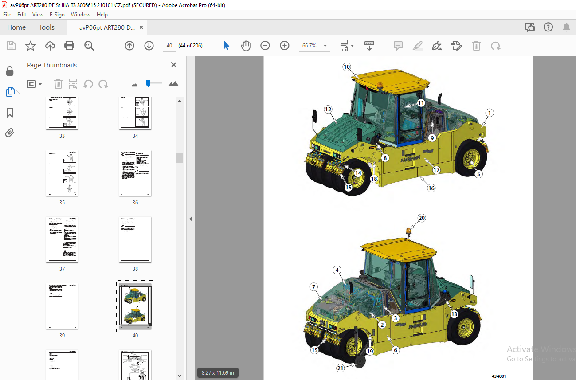
Task: Open the bookmarks sidebar icon
Action: 10,113
